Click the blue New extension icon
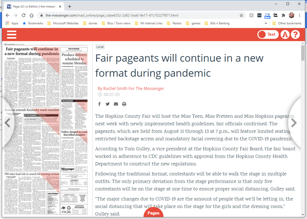Image resolution: width=307 pixels, height=219 pixels. [267, 16]
